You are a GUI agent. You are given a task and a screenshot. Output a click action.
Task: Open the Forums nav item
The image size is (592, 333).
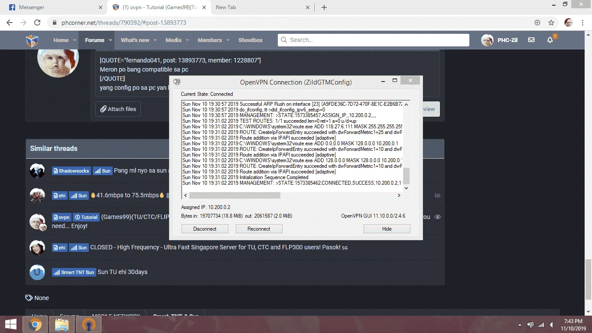point(94,40)
